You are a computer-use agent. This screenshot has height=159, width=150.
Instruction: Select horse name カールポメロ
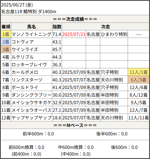coord(25,72)
